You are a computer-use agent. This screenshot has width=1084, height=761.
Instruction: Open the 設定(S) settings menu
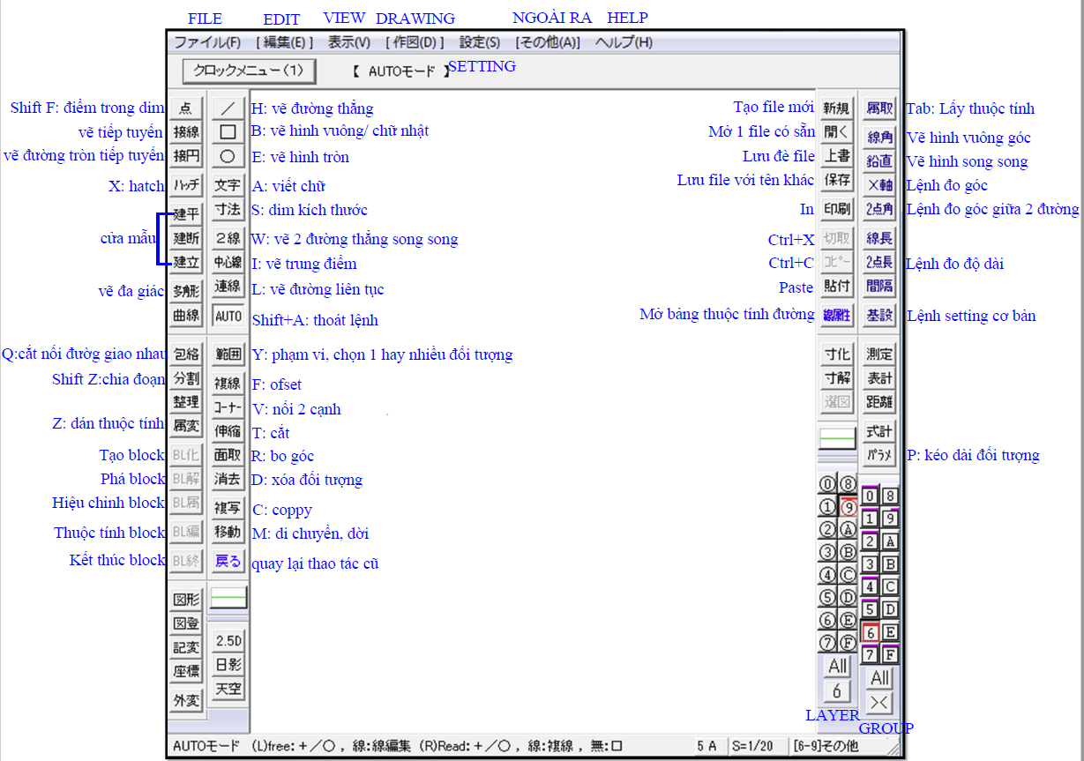tap(480, 42)
